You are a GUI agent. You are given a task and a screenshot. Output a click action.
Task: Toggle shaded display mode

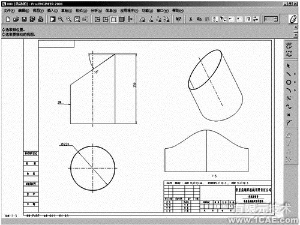pos(122,19)
